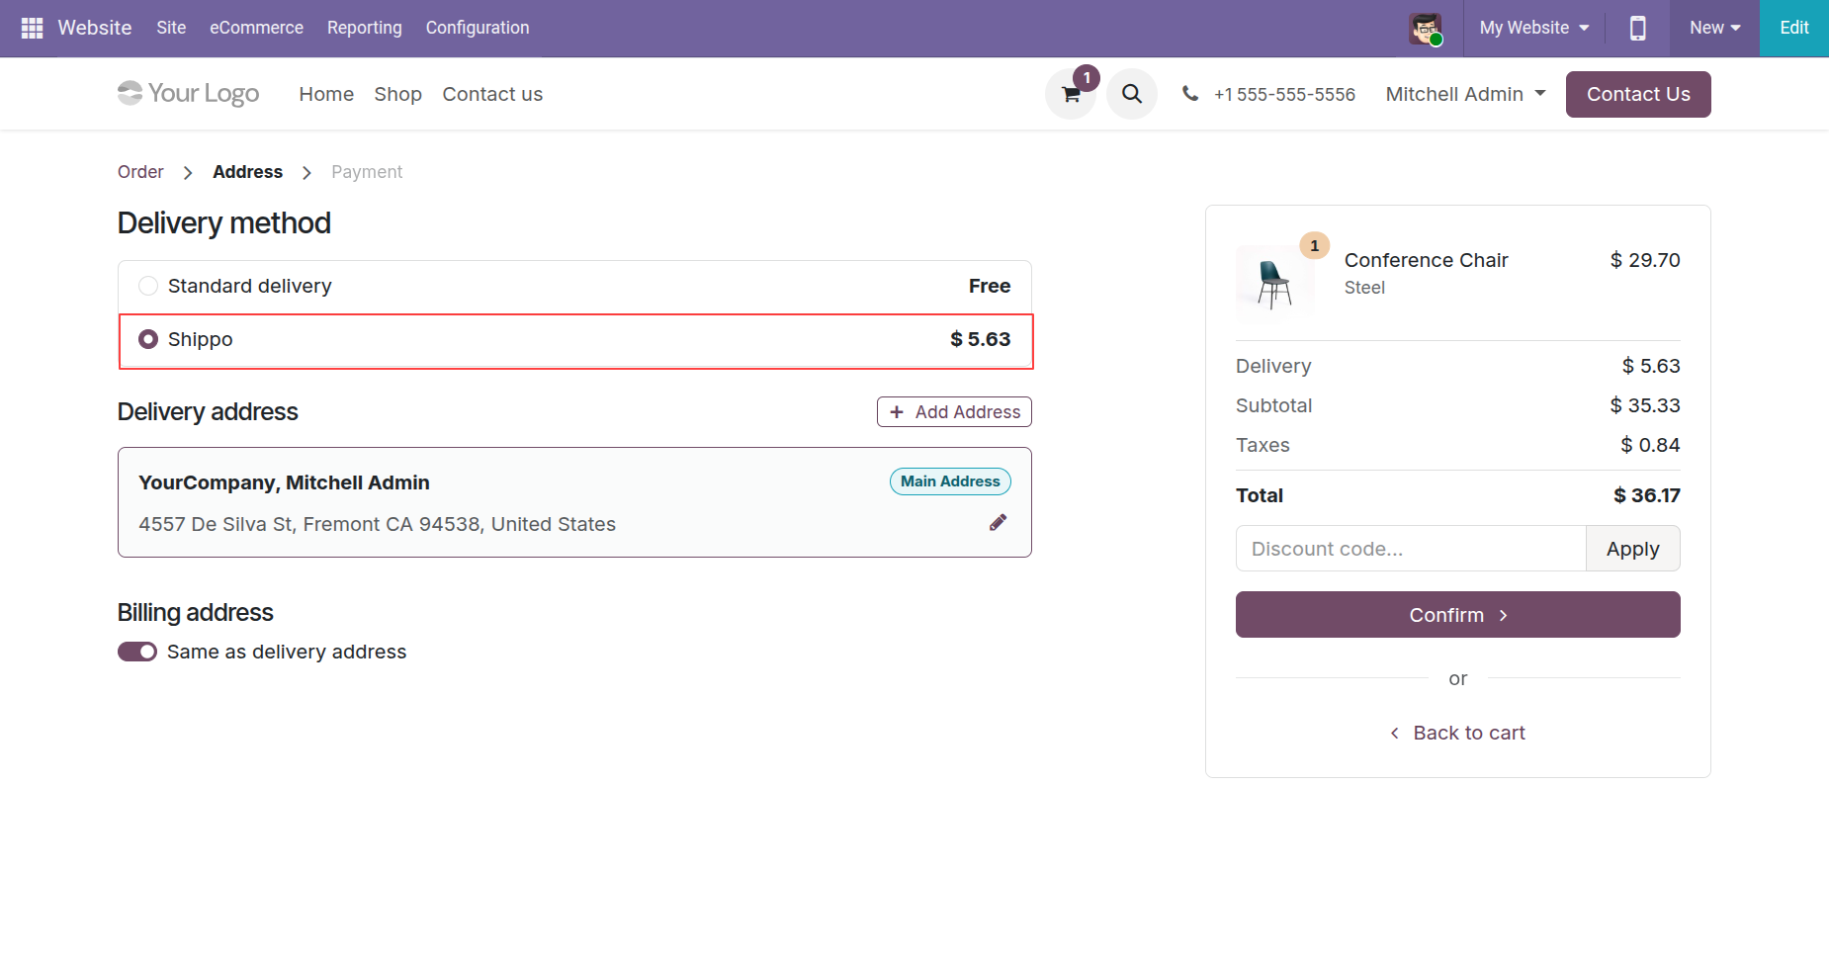Click the Conference Chair product thumbnail
Viewport: 1829px width, 961px height.
[x=1274, y=284]
